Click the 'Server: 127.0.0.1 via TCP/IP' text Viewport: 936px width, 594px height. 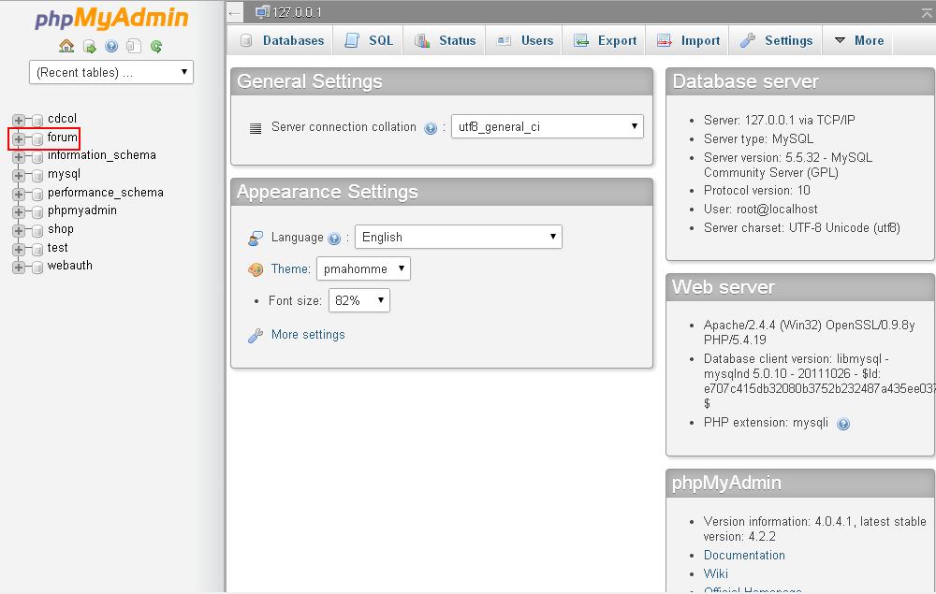(x=780, y=120)
